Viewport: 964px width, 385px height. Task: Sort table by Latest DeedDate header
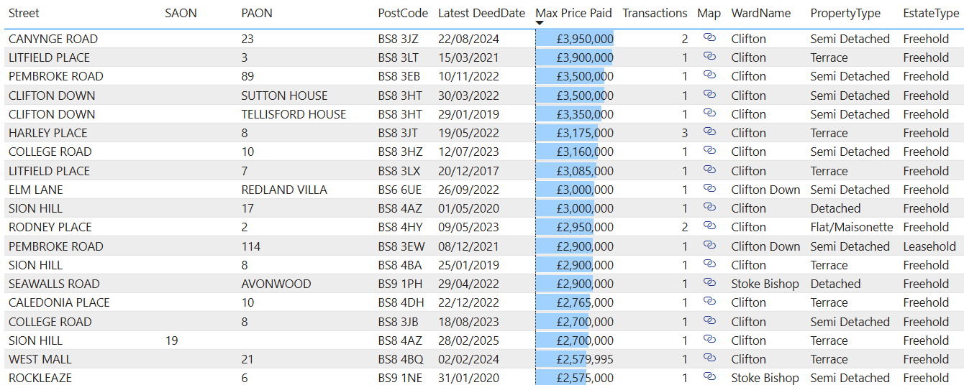coord(481,13)
